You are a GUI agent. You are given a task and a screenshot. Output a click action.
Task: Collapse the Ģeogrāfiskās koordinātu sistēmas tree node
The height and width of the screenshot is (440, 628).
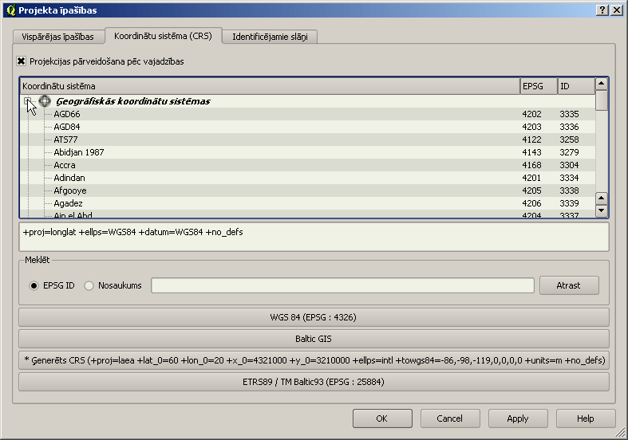27,100
